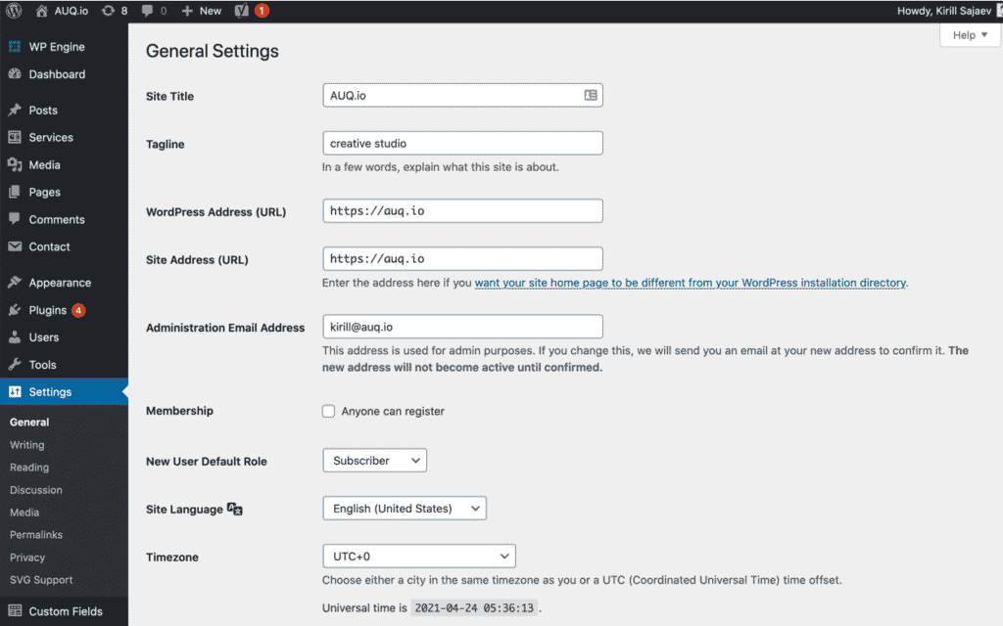Click the WordPress Address URL field
This screenshot has width=1003, height=626.
[462, 211]
